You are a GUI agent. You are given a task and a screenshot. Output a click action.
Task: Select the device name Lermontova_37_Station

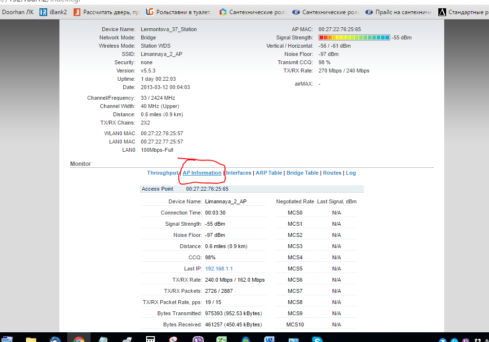pyautogui.click(x=169, y=29)
